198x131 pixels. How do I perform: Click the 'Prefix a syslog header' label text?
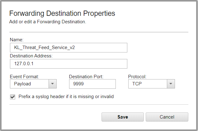[x=66, y=97]
